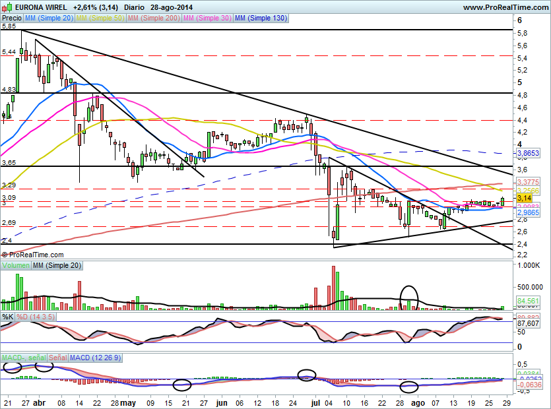Click the EURONA WIREL ticker name

click(42, 7)
